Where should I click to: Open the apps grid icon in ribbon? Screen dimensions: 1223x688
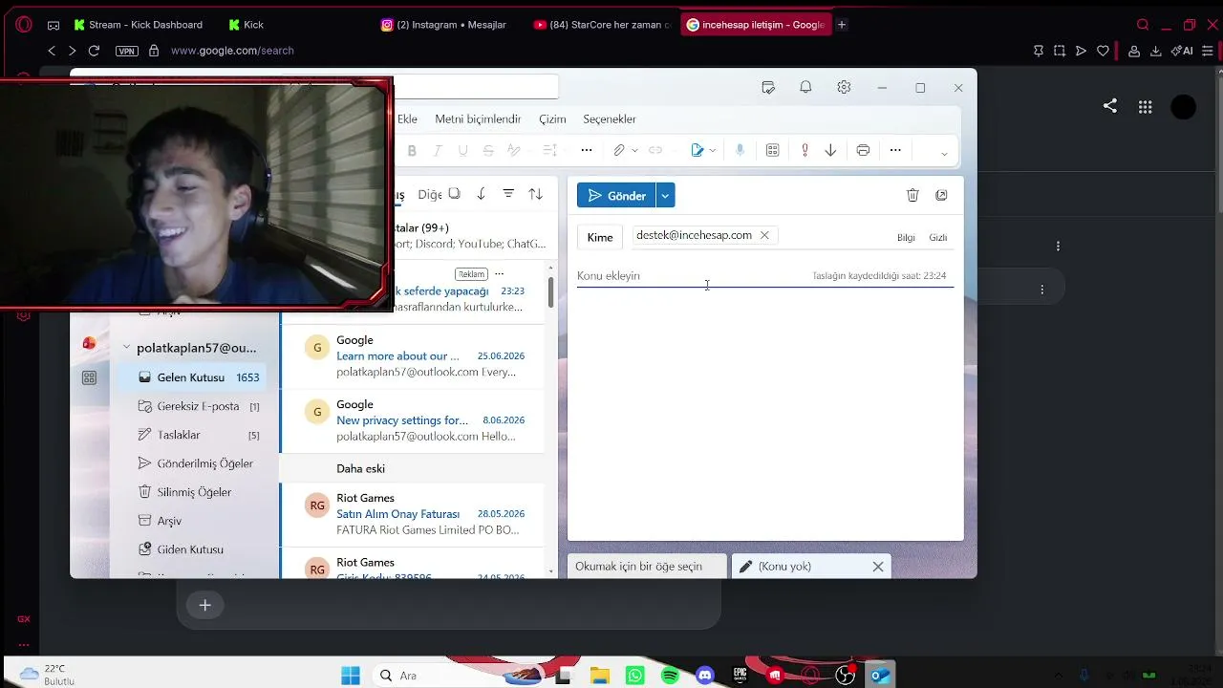pos(773,150)
